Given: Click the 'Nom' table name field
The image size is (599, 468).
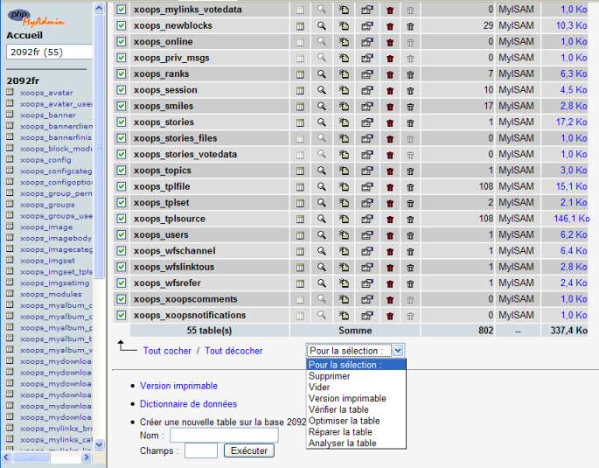Looking at the screenshot, I should click(224, 435).
